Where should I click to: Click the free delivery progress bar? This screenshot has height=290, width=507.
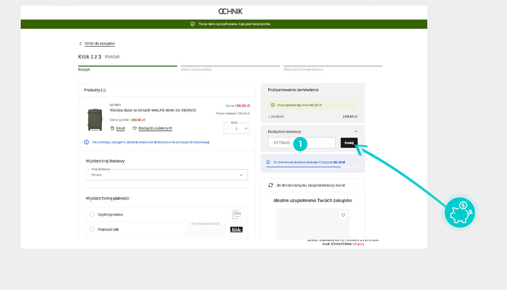(x=312, y=167)
